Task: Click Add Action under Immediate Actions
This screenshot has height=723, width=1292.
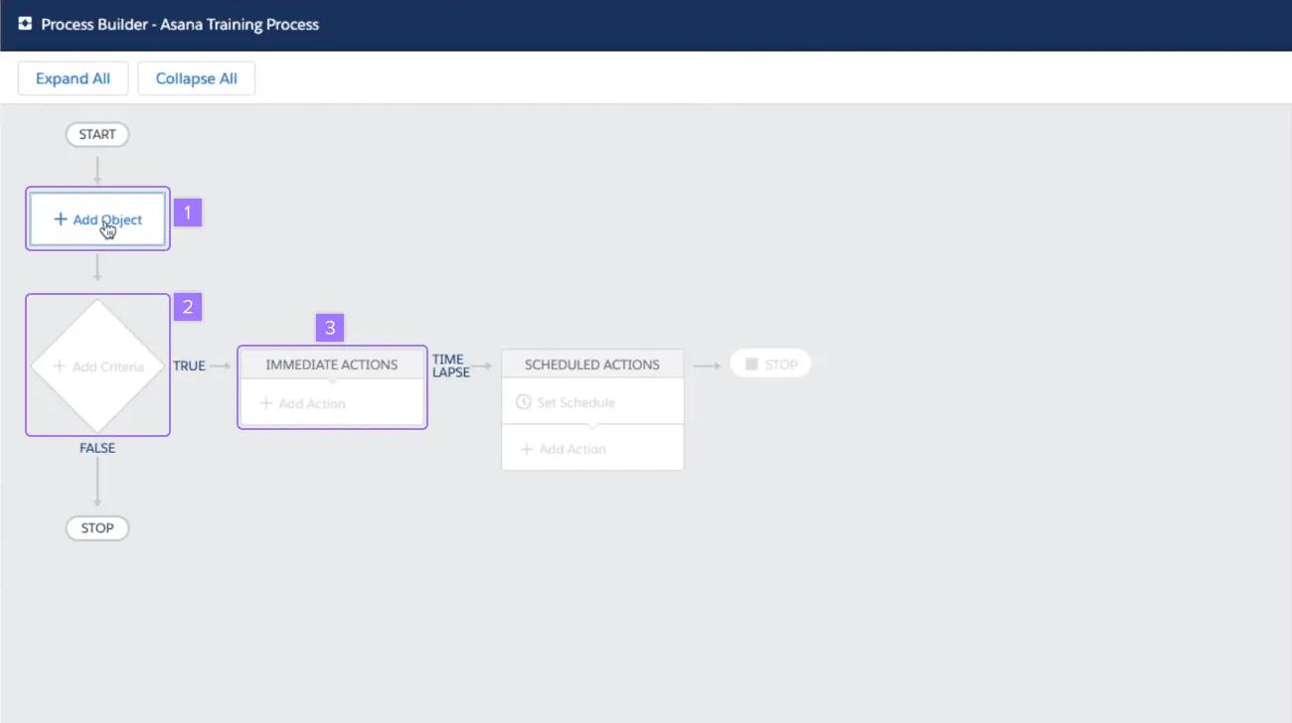Action: point(303,403)
